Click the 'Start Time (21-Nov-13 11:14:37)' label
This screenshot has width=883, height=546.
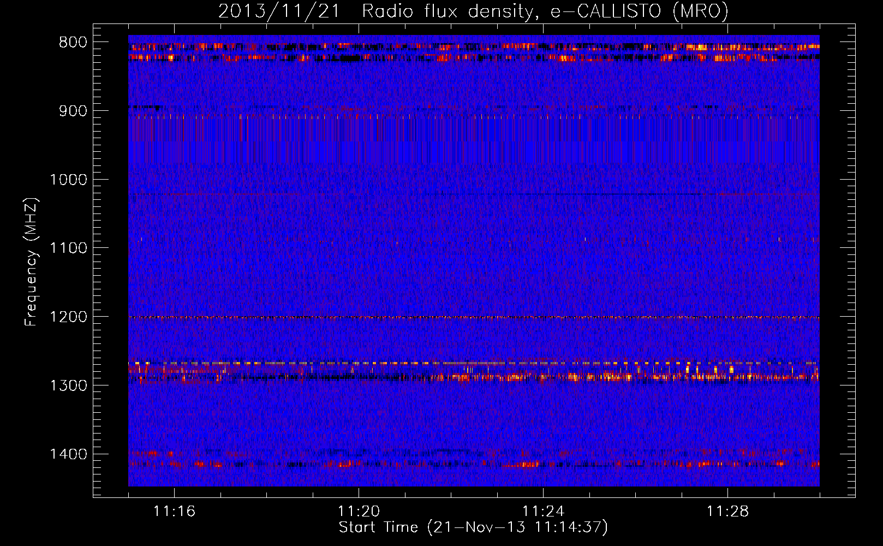473,527
